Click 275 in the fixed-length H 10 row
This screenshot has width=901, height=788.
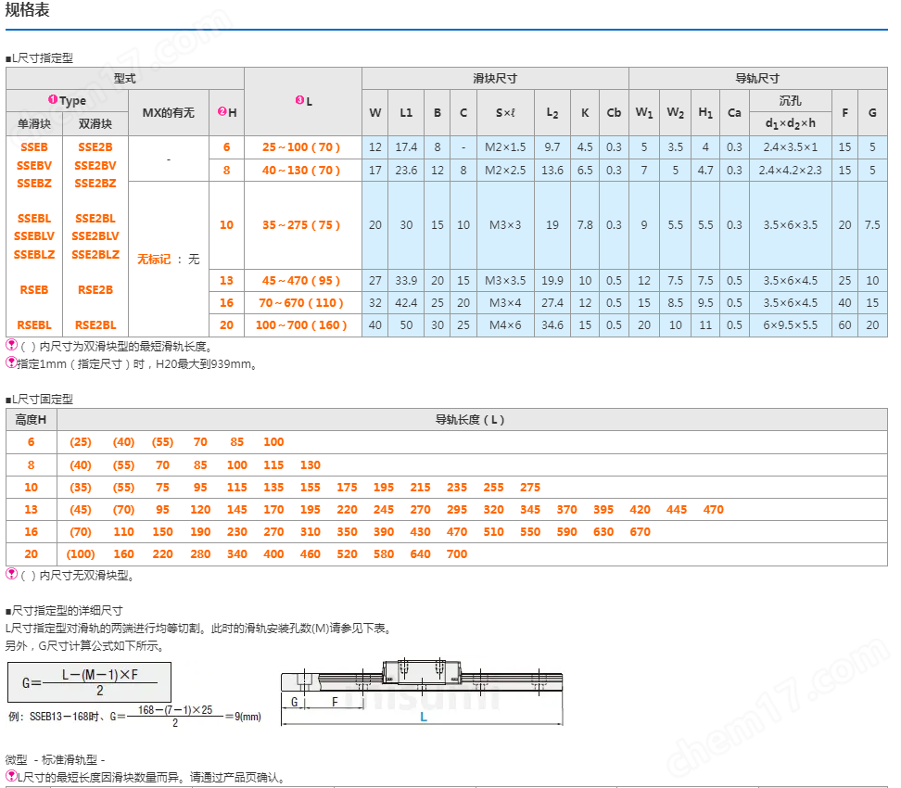point(530,488)
